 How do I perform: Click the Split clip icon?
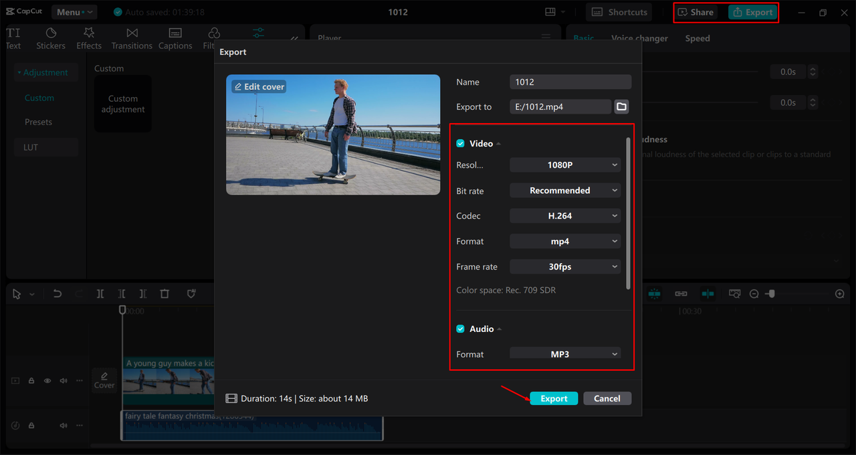(100, 294)
